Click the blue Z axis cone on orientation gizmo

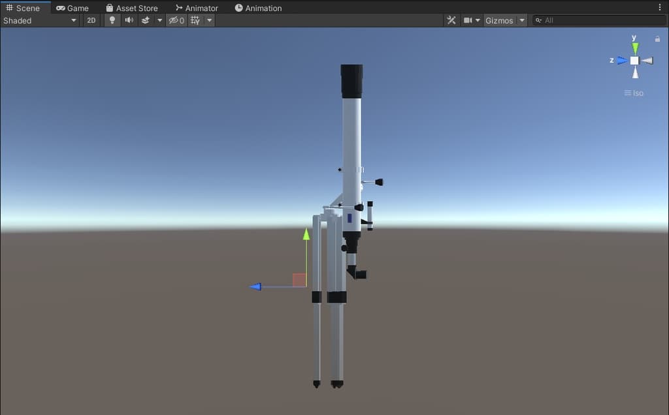623,61
